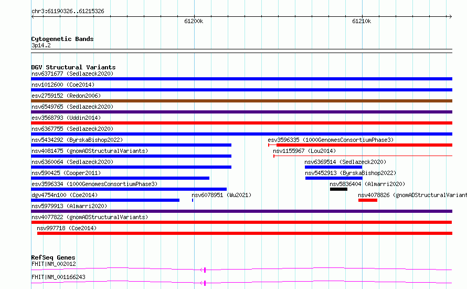Click the left arrow on the ruler
The width and height of the screenshot is (467, 289).
pyautogui.click(x=33, y=17)
